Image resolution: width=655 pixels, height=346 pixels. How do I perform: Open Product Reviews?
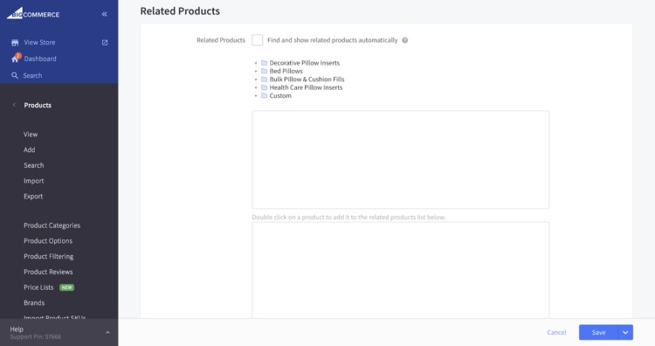(48, 272)
